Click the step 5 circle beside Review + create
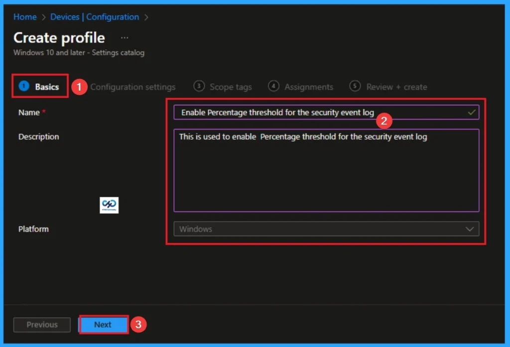Image resolution: width=510 pixels, height=347 pixels. tap(355, 86)
